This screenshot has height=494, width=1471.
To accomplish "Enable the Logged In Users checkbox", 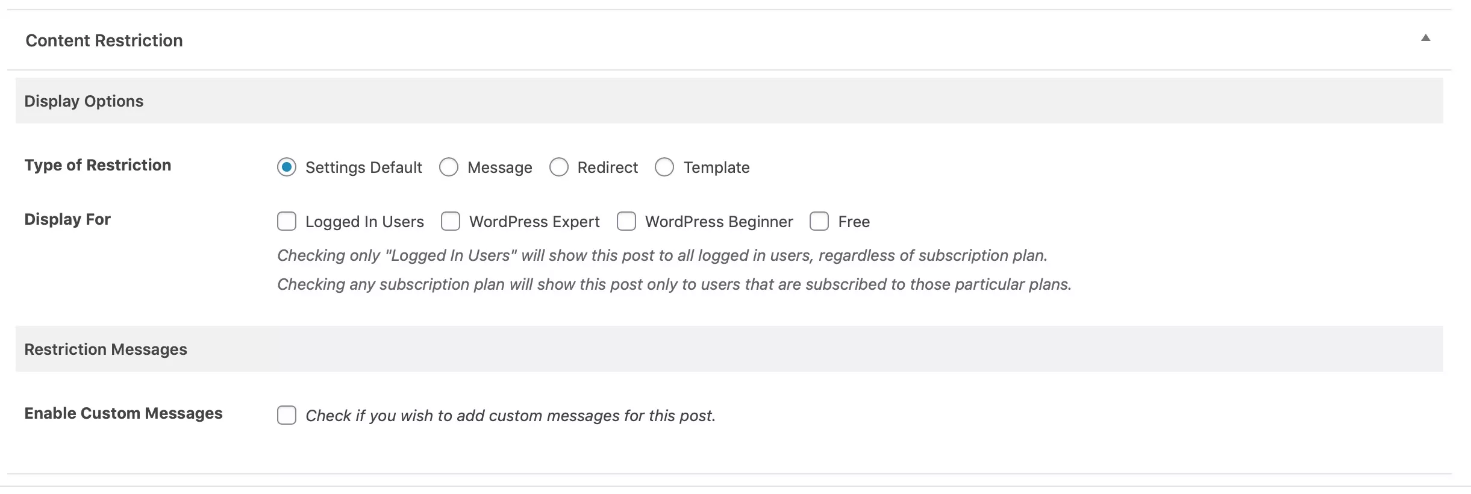I will [287, 221].
